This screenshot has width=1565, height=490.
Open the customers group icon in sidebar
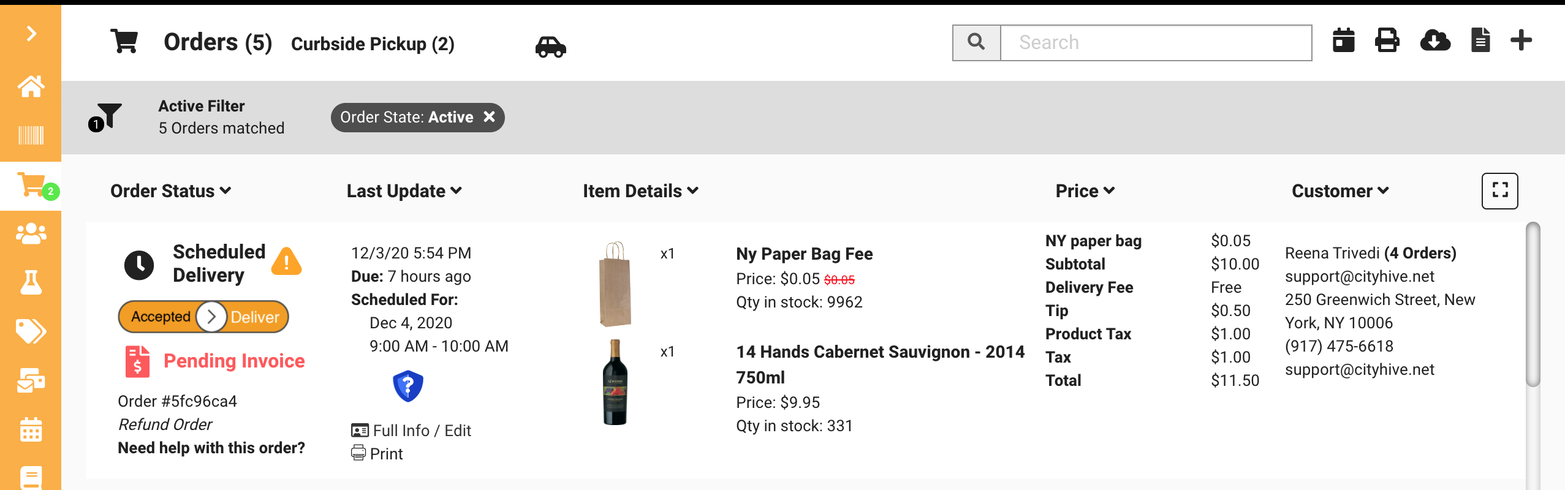[x=31, y=233]
